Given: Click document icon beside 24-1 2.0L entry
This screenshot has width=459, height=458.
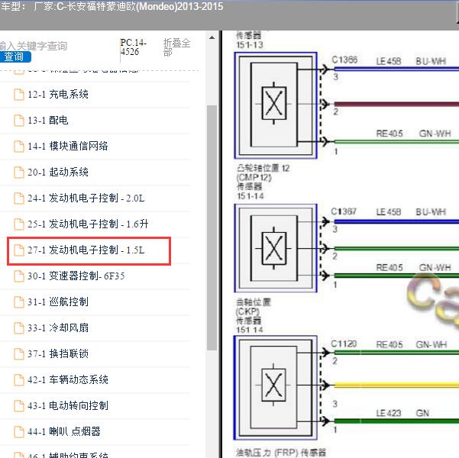Looking at the screenshot, I should tap(19, 198).
